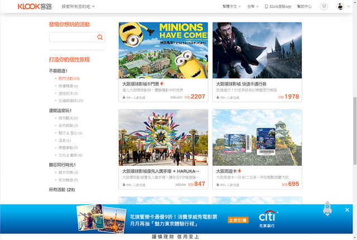Viewport: 357px width, 240px height.
Task: Select 城市觀光 (8) category
Action: point(68,118)
